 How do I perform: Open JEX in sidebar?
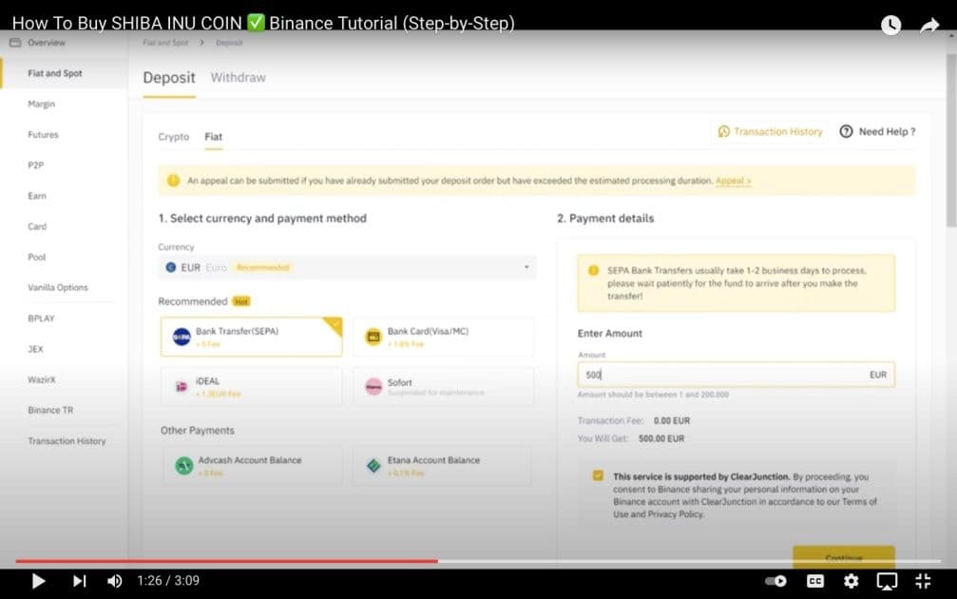pyautogui.click(x=35, y=349)
